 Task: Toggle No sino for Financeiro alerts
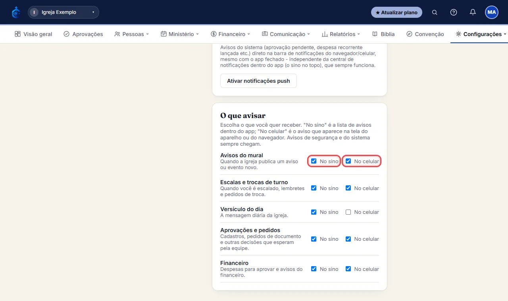point(314,269)
